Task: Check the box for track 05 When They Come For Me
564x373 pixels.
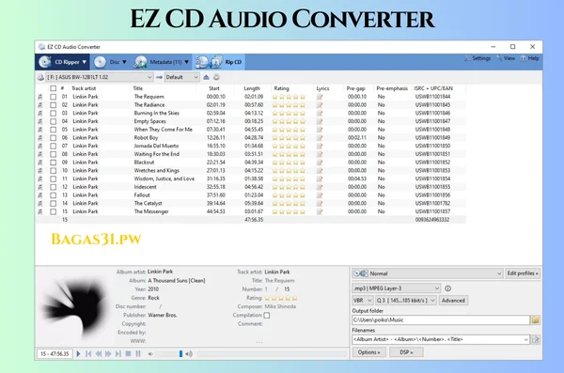Action: [x=54, y=130]
